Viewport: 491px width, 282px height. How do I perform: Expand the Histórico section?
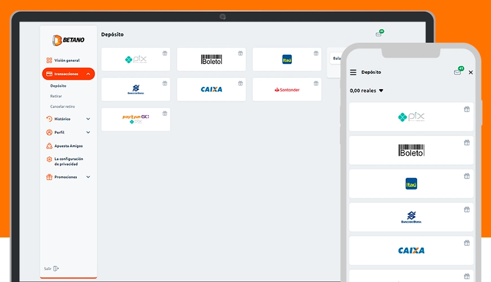click(88, 119)
